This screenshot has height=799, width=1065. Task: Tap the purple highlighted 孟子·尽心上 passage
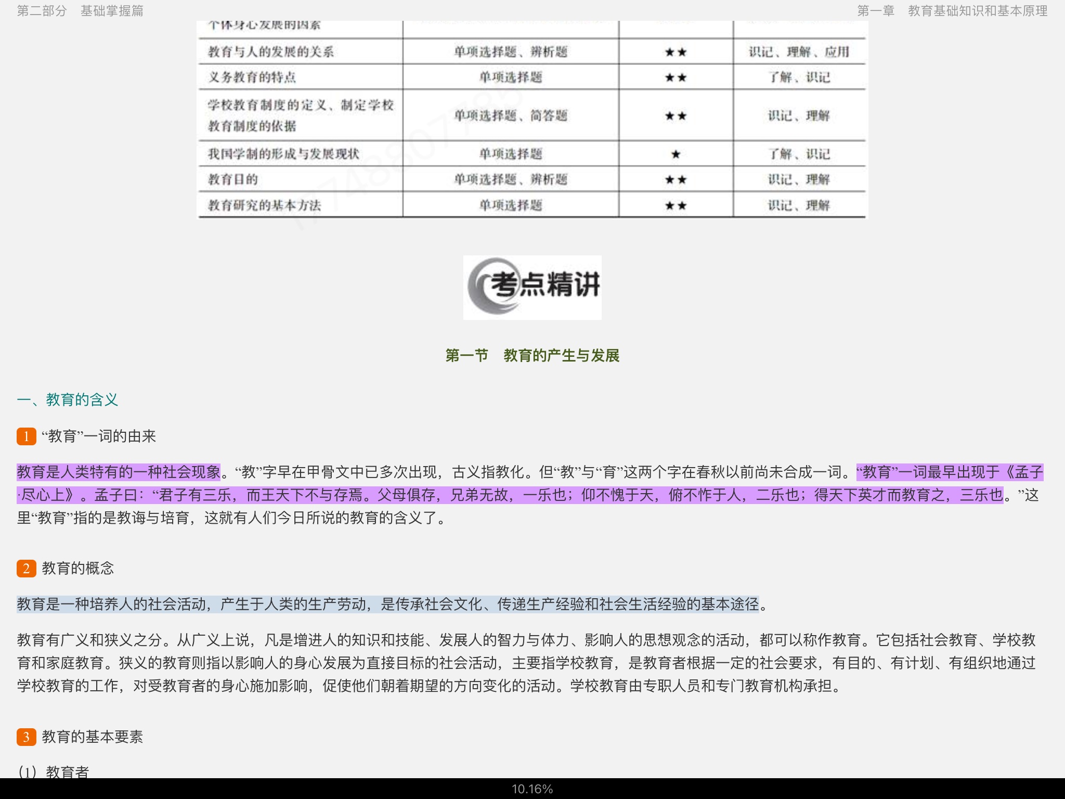click(530, 483)
